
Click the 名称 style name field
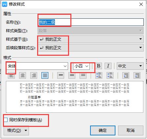90,22
